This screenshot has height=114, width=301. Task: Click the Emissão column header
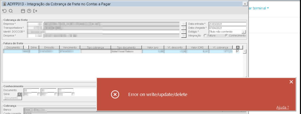coord(49,47)
